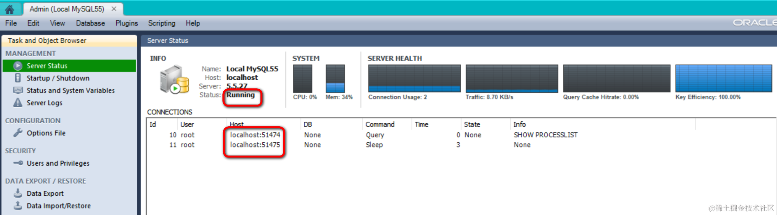Select Server Status in sidebar
The image size is (777, 215).
[x=69, y=66]
